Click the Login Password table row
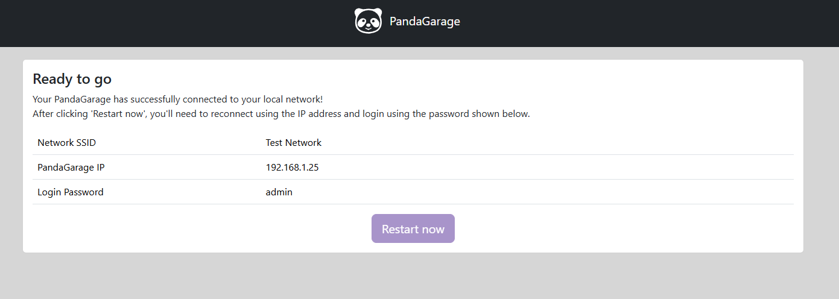Image resolution: width=839 pixels, height=299 pixels. point(413,192)
